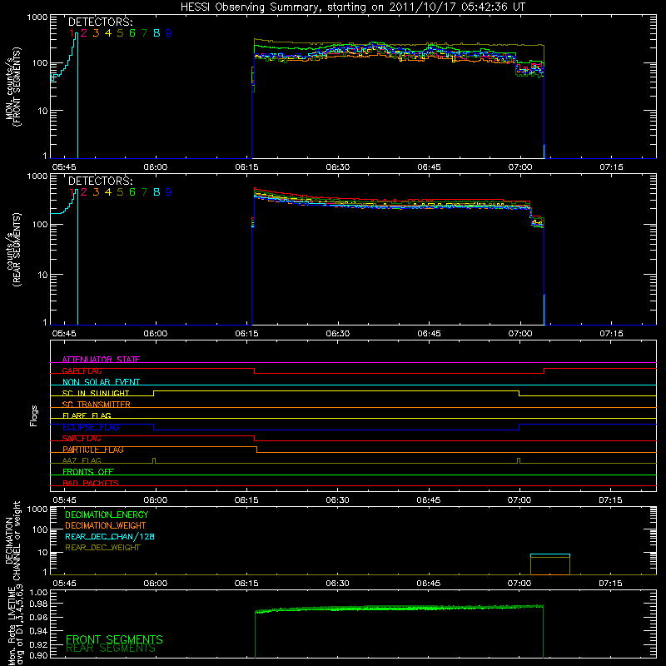
Task: Select the SC_TRANSMITTER flag label
Action: coord(96,405)
